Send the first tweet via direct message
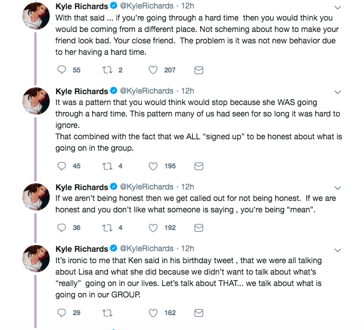The width and height of the screenshot is (364, 330). [x=199, y=70]
